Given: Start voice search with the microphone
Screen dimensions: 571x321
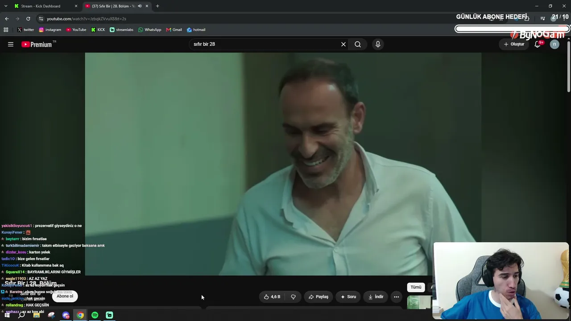Looking at the screenshot, I should pos(378,44).
